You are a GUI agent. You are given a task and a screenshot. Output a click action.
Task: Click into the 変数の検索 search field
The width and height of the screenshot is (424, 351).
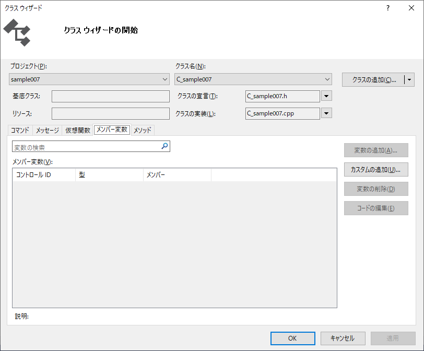[x=86, y=147]
